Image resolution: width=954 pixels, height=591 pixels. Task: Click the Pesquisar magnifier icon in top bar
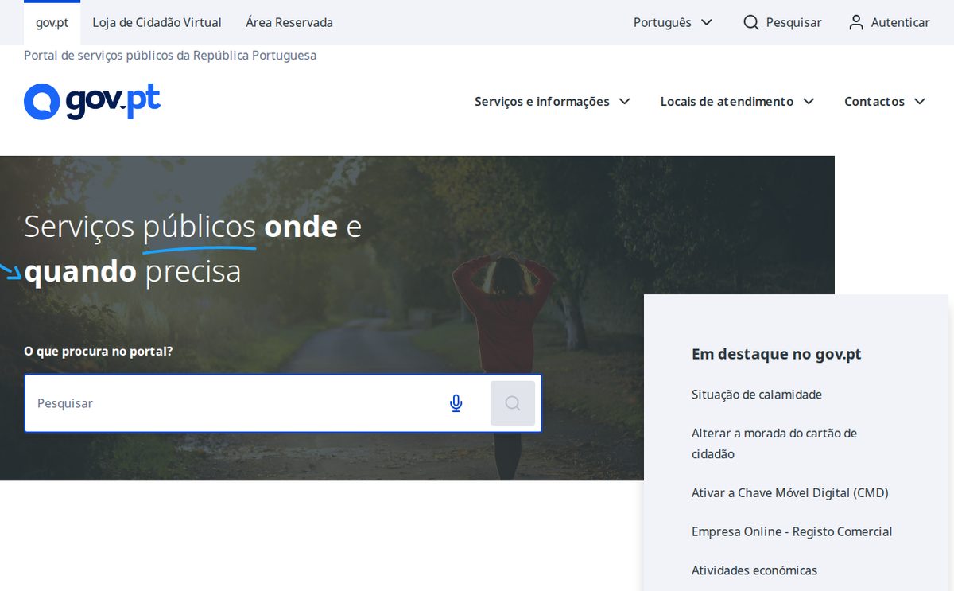tap(751, 22)
